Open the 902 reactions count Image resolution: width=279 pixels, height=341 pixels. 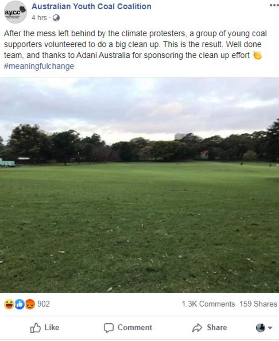pos(43,304)
